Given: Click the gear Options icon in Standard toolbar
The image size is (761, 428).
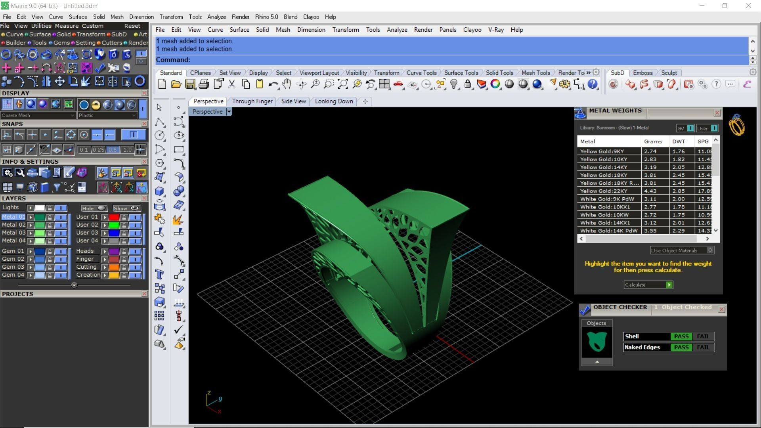Looking at the screenshot, I should 565,84.
